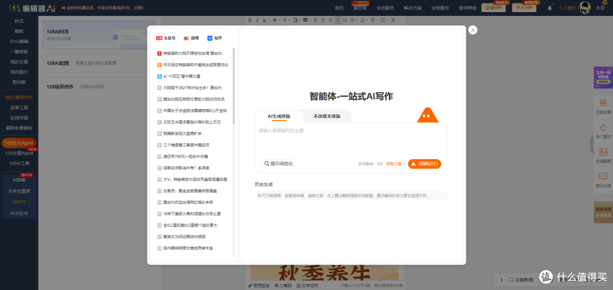Click the Italic icon in editor toolbar
This screenshot has height=290, width=613.
tap(257, 20)
